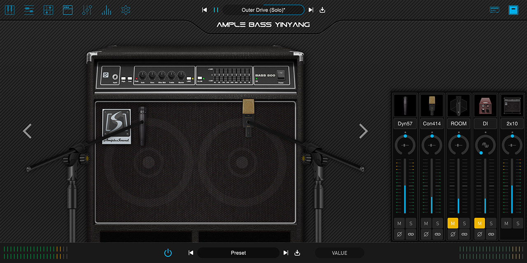Click the DI box thumbnail
This screenshot has width=527, height=263.
485,106
